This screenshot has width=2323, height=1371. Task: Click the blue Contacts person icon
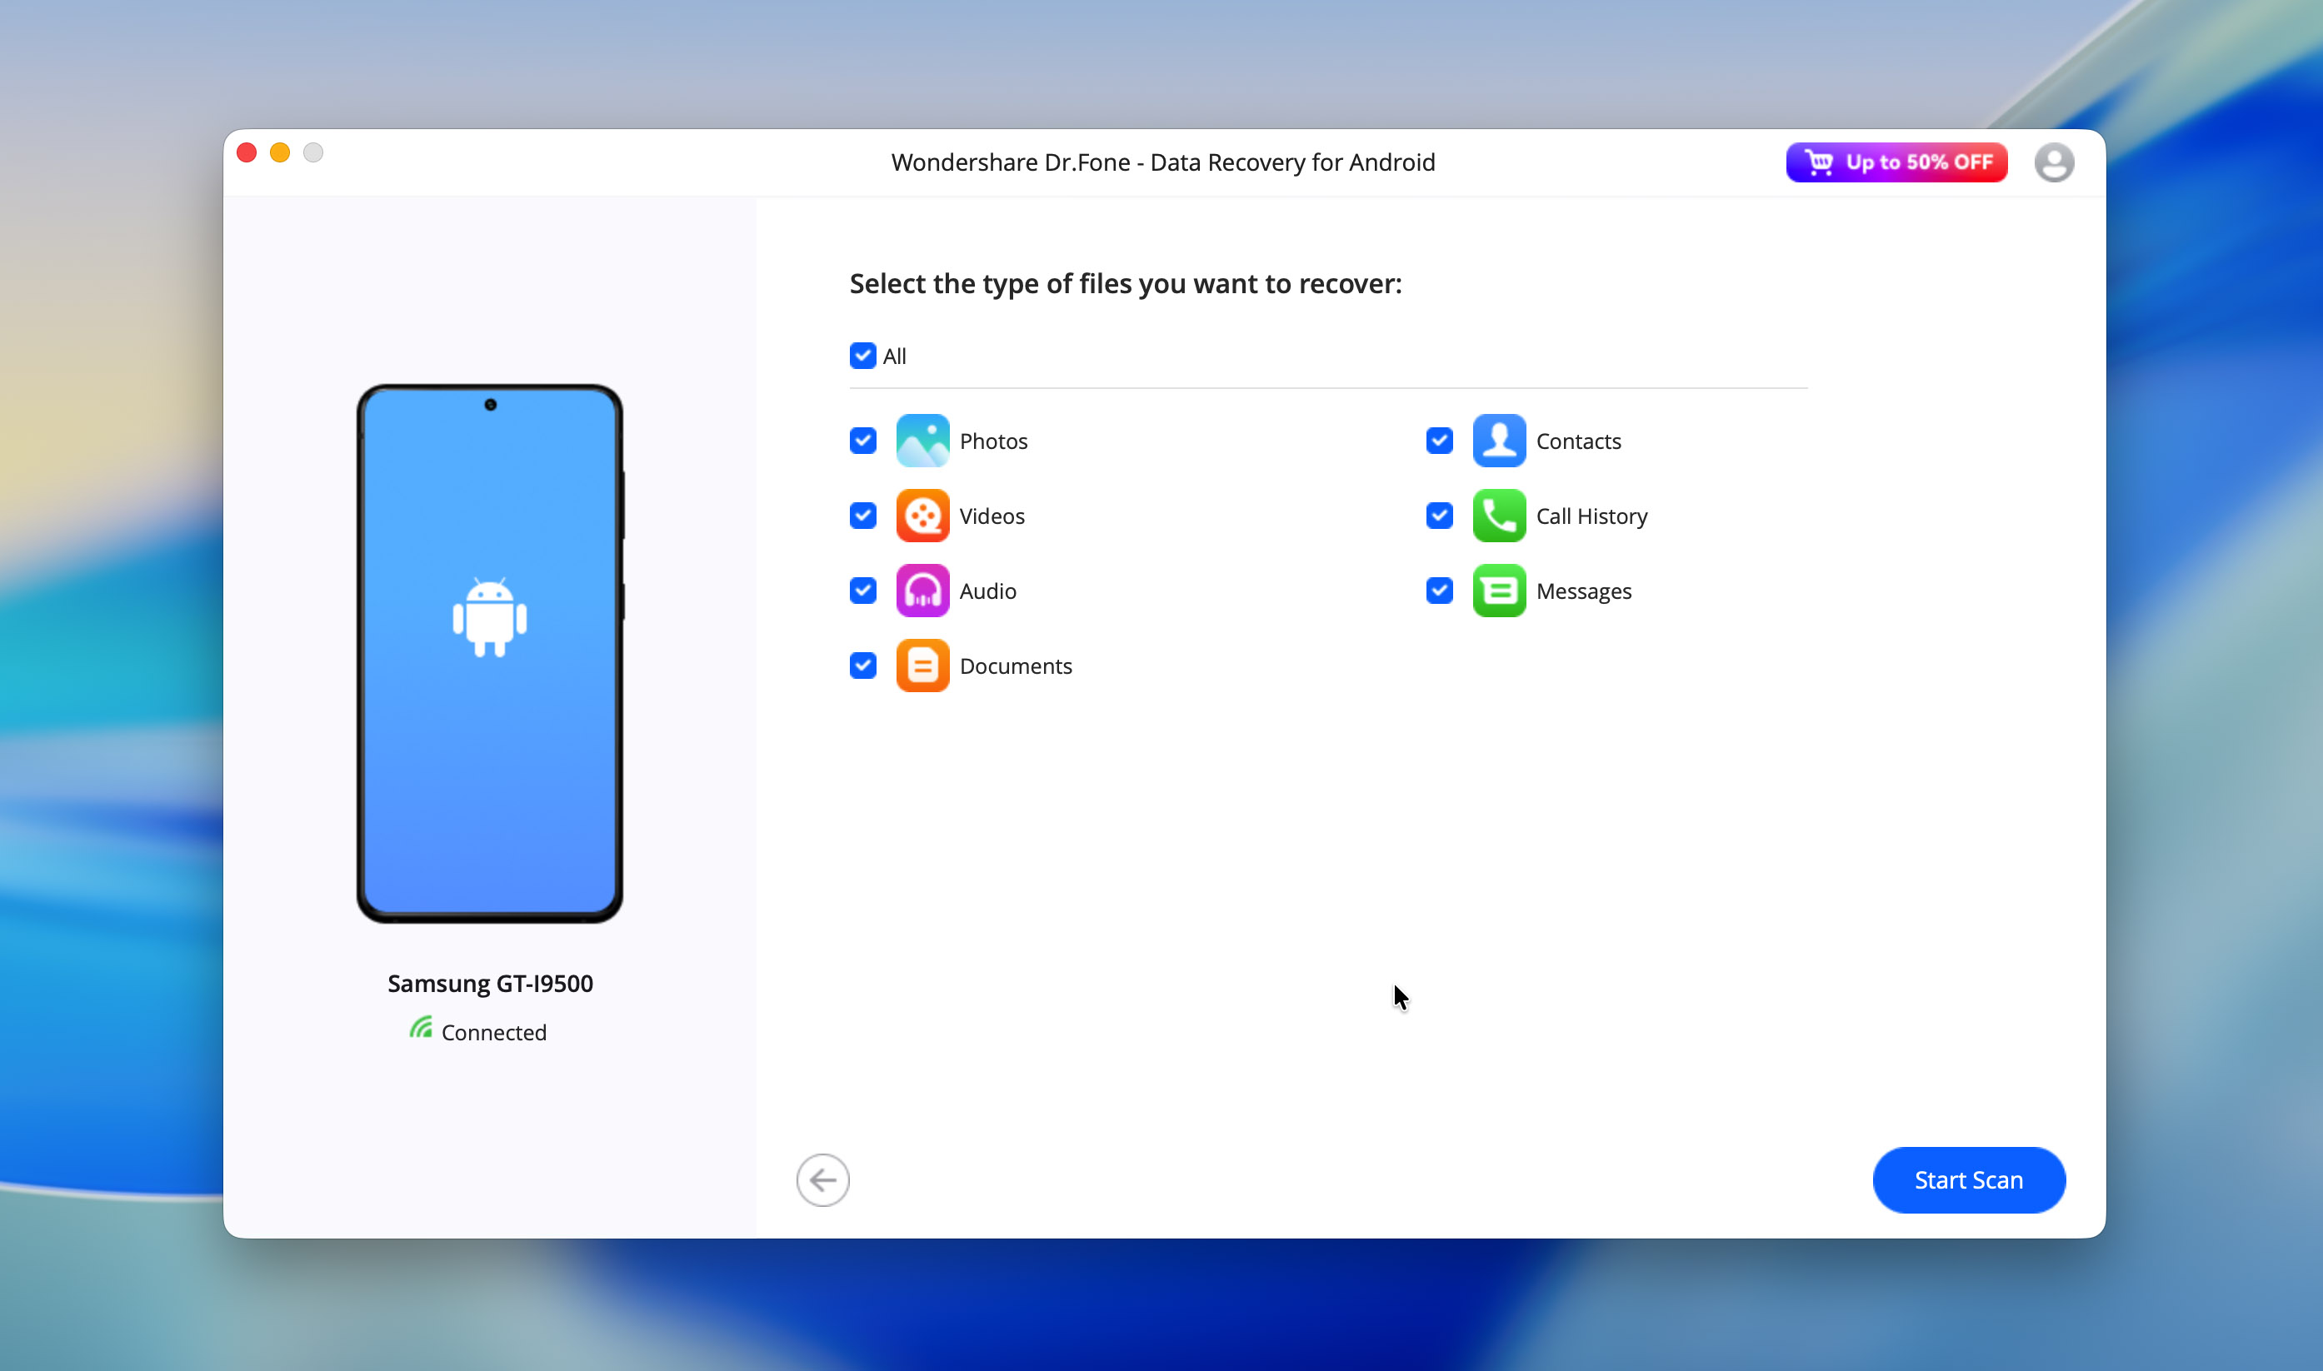coord(1498,441)
